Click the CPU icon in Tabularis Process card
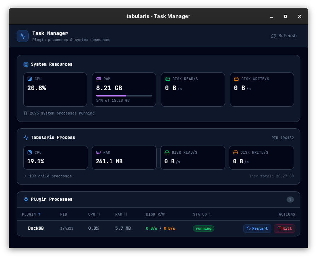 (x=29, y=152)
